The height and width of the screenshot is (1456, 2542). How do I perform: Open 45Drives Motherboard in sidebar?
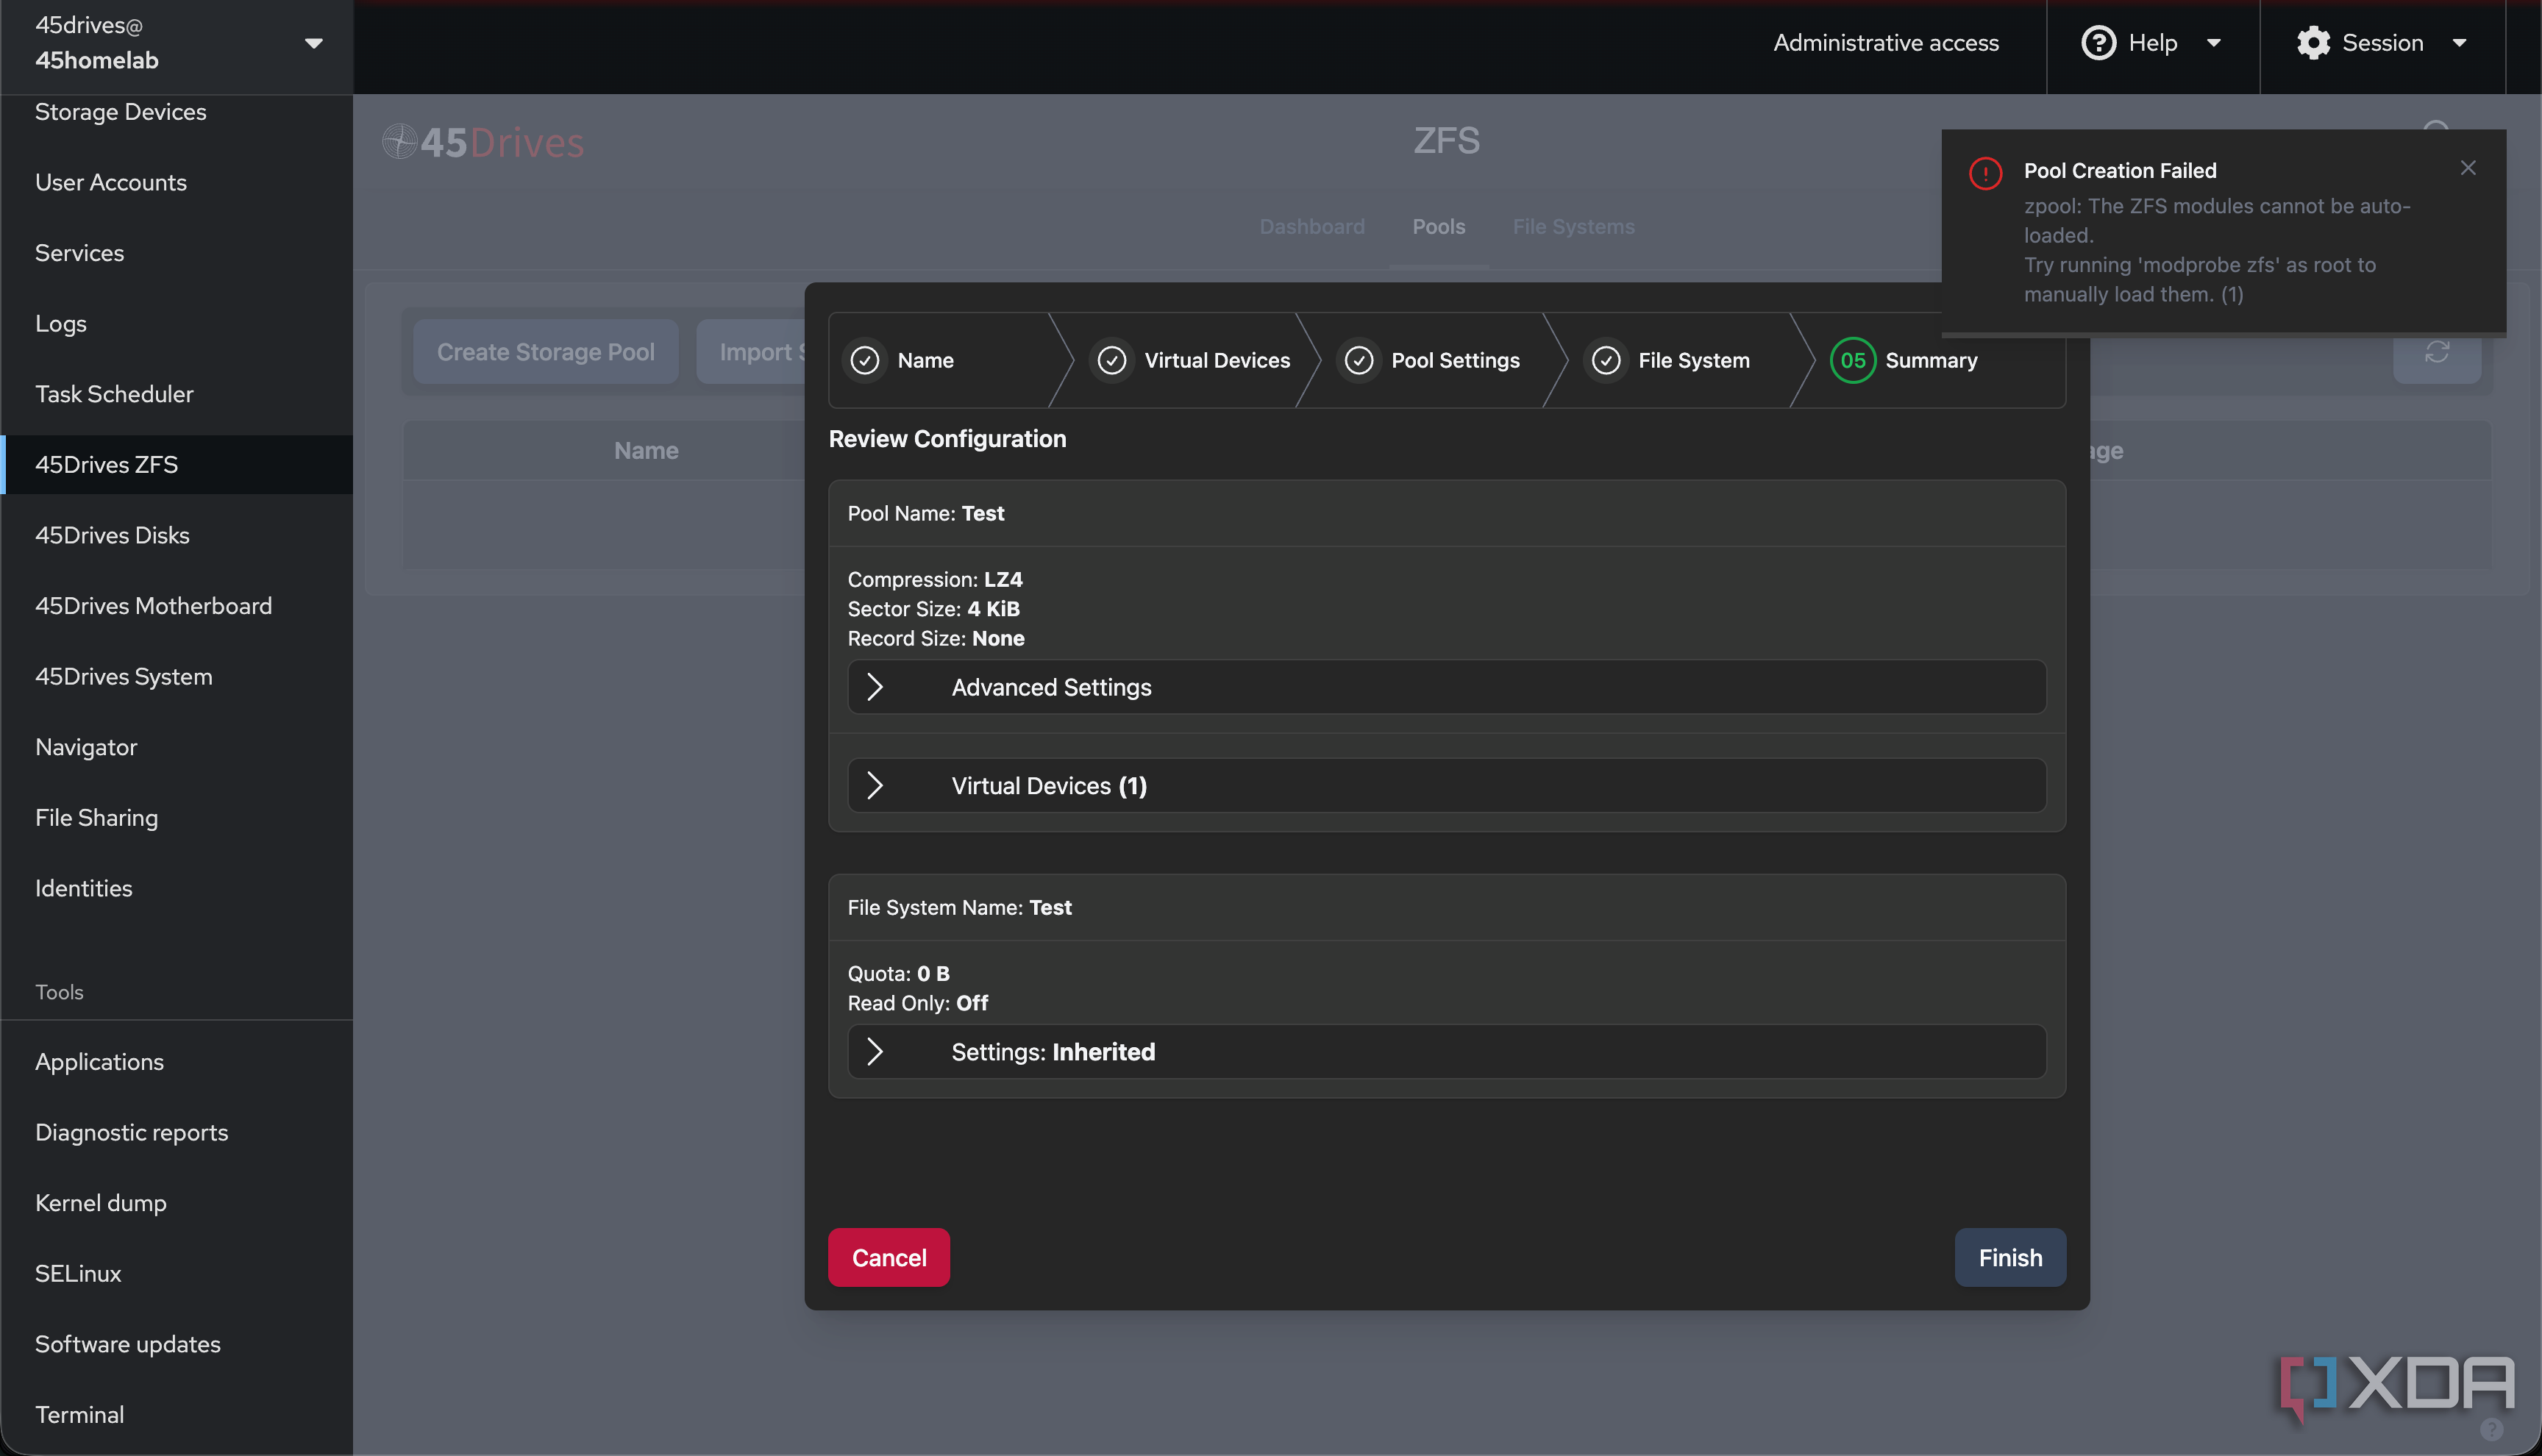pos(177,606)
